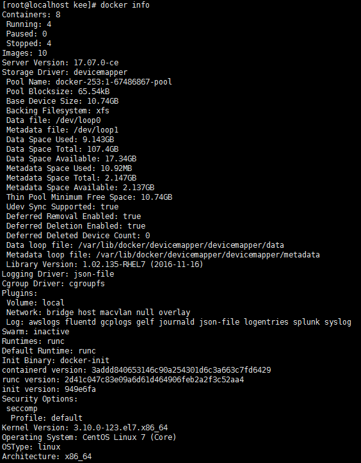The height and width of the screenshot is (463, 361).
Task: Click the 'Backing Filesystem: xfs' line
Action: [x=58, y=111]
